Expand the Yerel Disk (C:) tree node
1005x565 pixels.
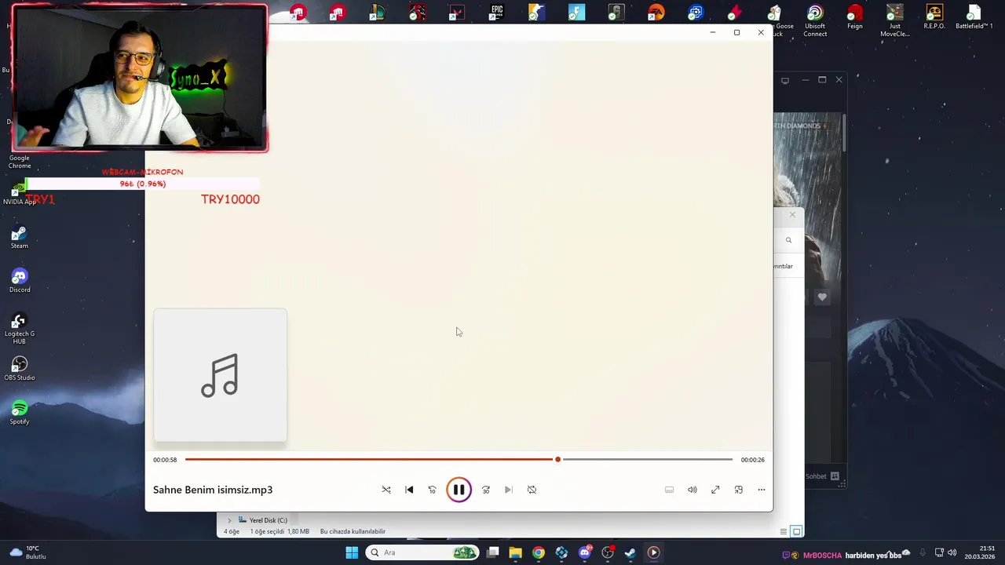229,520
